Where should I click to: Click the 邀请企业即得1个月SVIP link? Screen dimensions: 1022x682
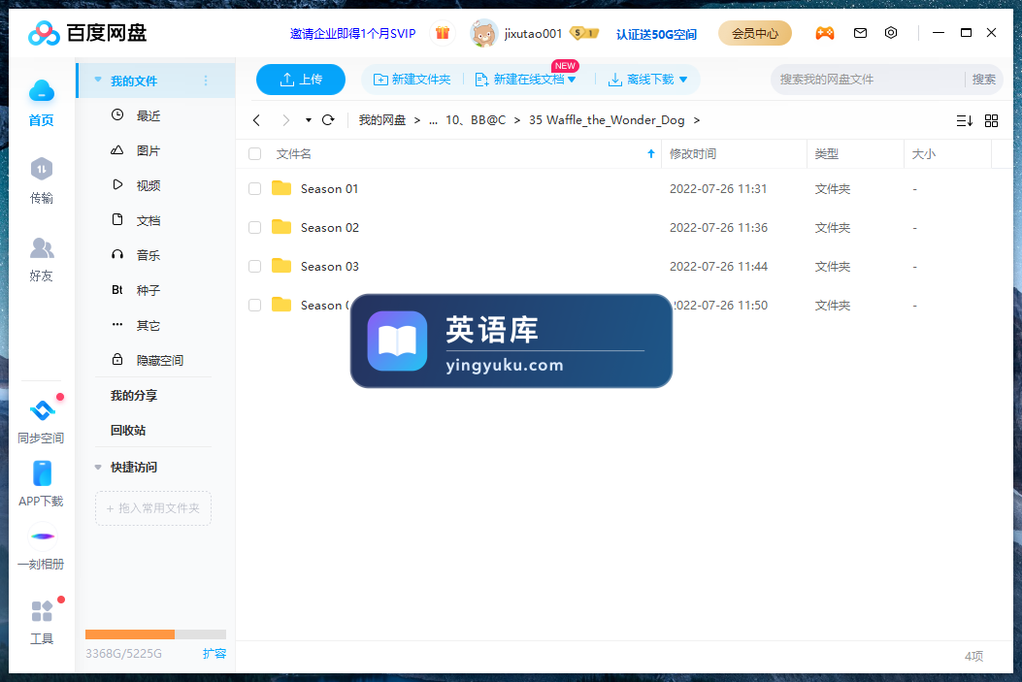click(352, 33)
